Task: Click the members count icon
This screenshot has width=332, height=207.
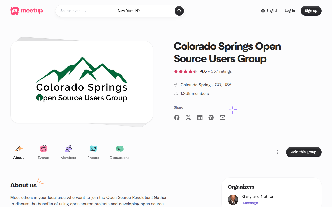Action: coord(176,94)
